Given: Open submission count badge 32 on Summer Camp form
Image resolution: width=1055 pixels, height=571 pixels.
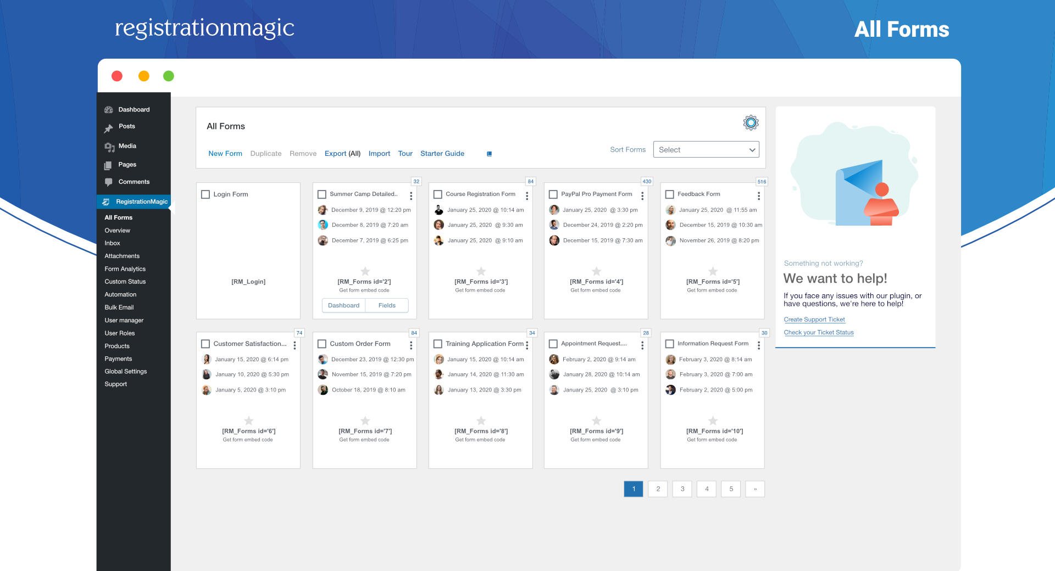Looking at the screenshot, I should [416, 181].
